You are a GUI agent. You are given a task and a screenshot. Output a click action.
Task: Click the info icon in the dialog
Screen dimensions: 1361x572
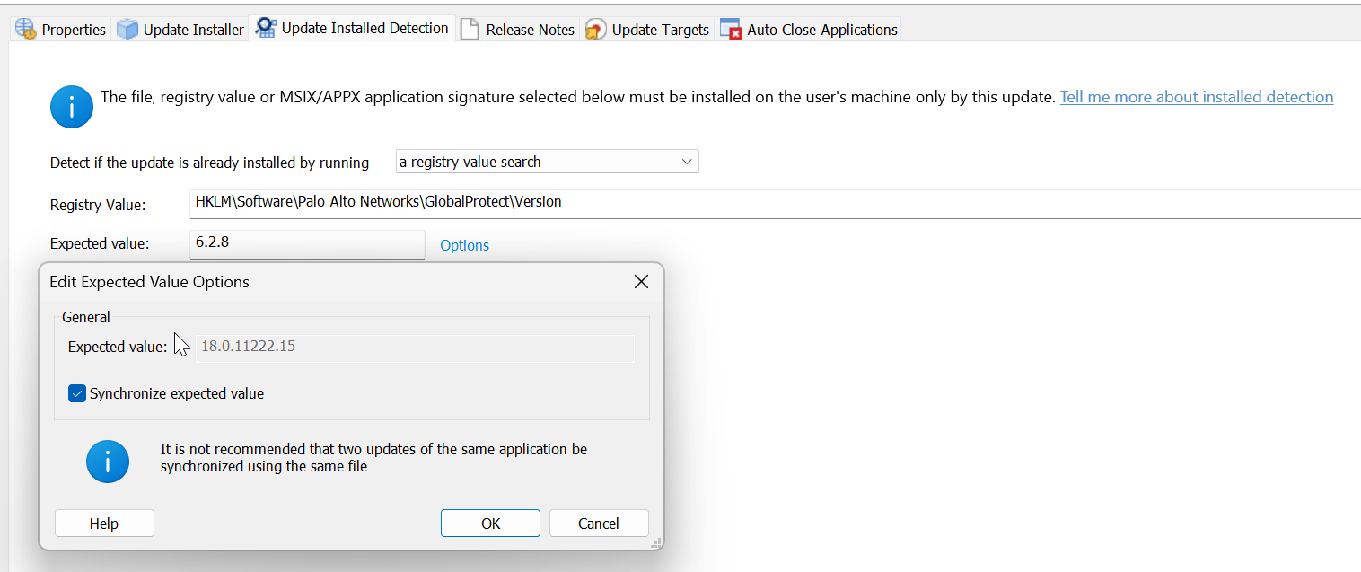click(x=107, y=461)
